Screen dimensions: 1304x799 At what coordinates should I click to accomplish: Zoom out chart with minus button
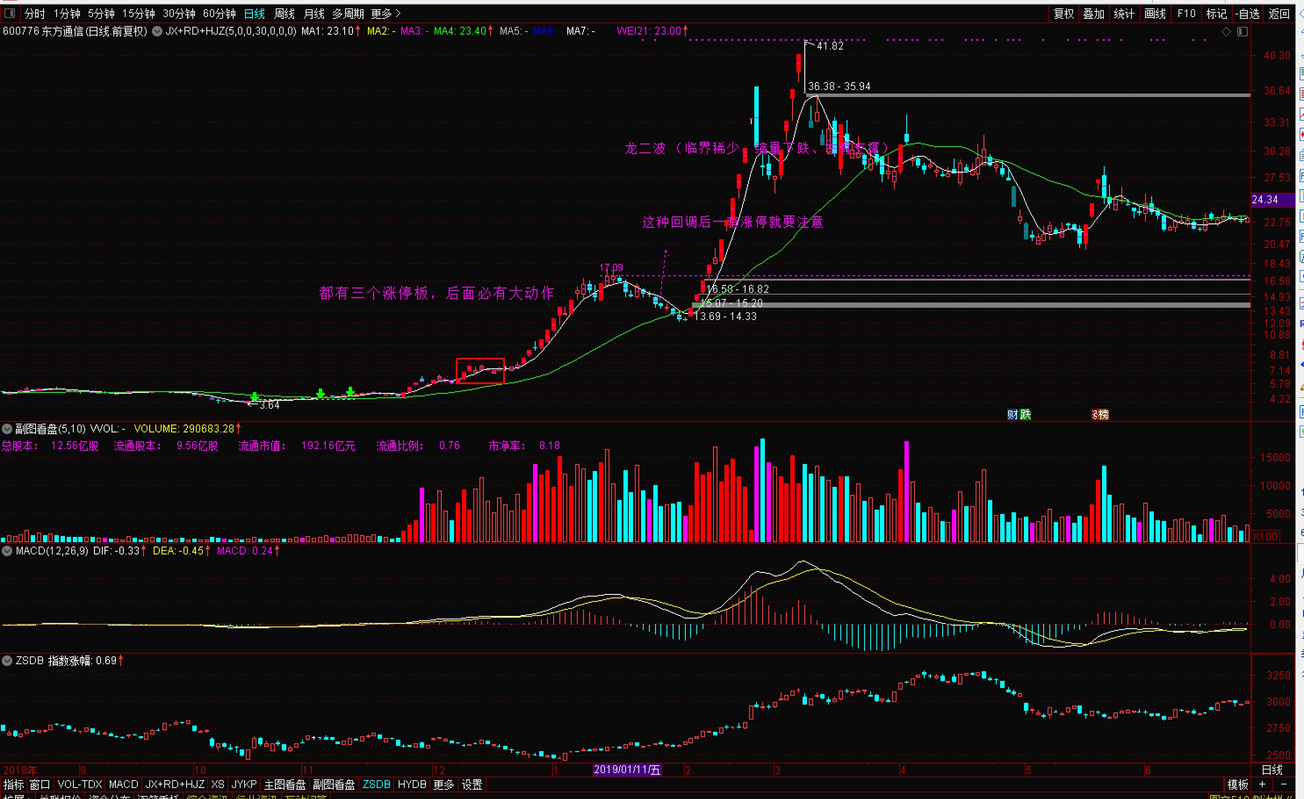pyautogui.click(x=1283, y=784)
